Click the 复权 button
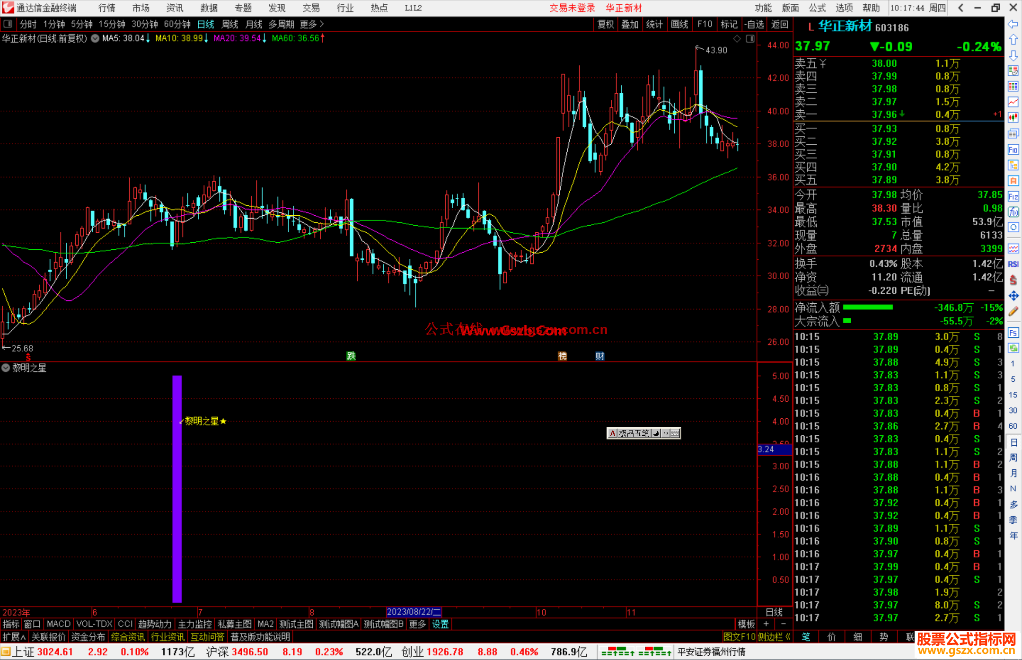The width and height of the screenshot is (1022, 660). pyautogui.click(x=606, y=24)
